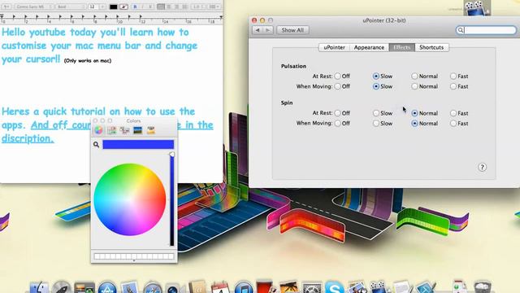The width and height of the screenshot is (520, 293).
Task: Switch to the Shortcuts tab
Action: 431,47
